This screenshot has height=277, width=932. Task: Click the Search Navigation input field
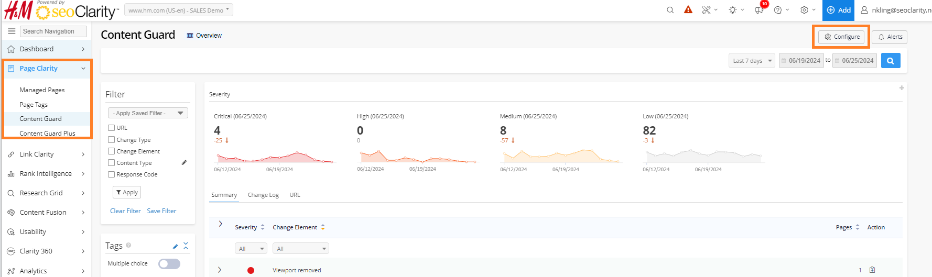pyautogui.click(x=53, y=31)
